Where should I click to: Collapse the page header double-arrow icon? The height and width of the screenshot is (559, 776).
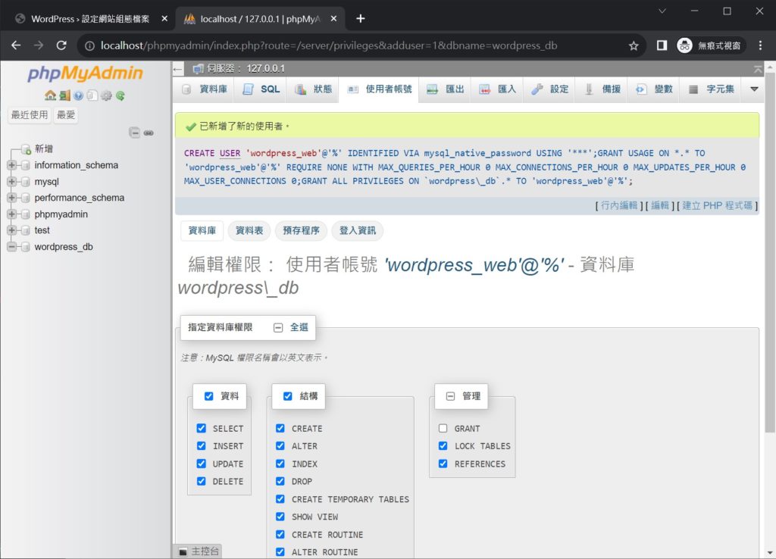(x=758, y=69)
